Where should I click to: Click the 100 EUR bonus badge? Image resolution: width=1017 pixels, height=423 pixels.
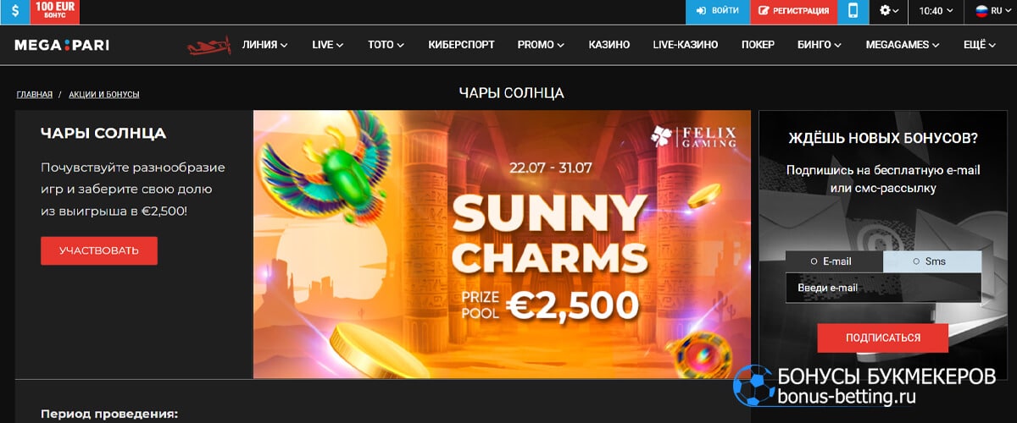(x=55, y=11)
